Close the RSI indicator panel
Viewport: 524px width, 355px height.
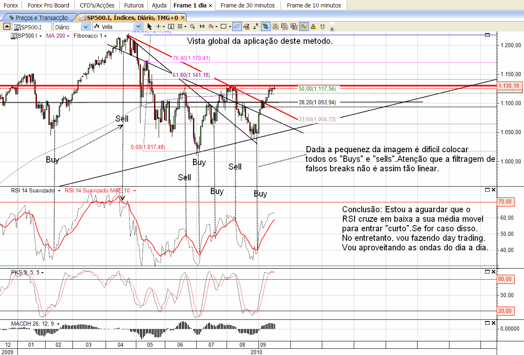(x=493, y=190)
